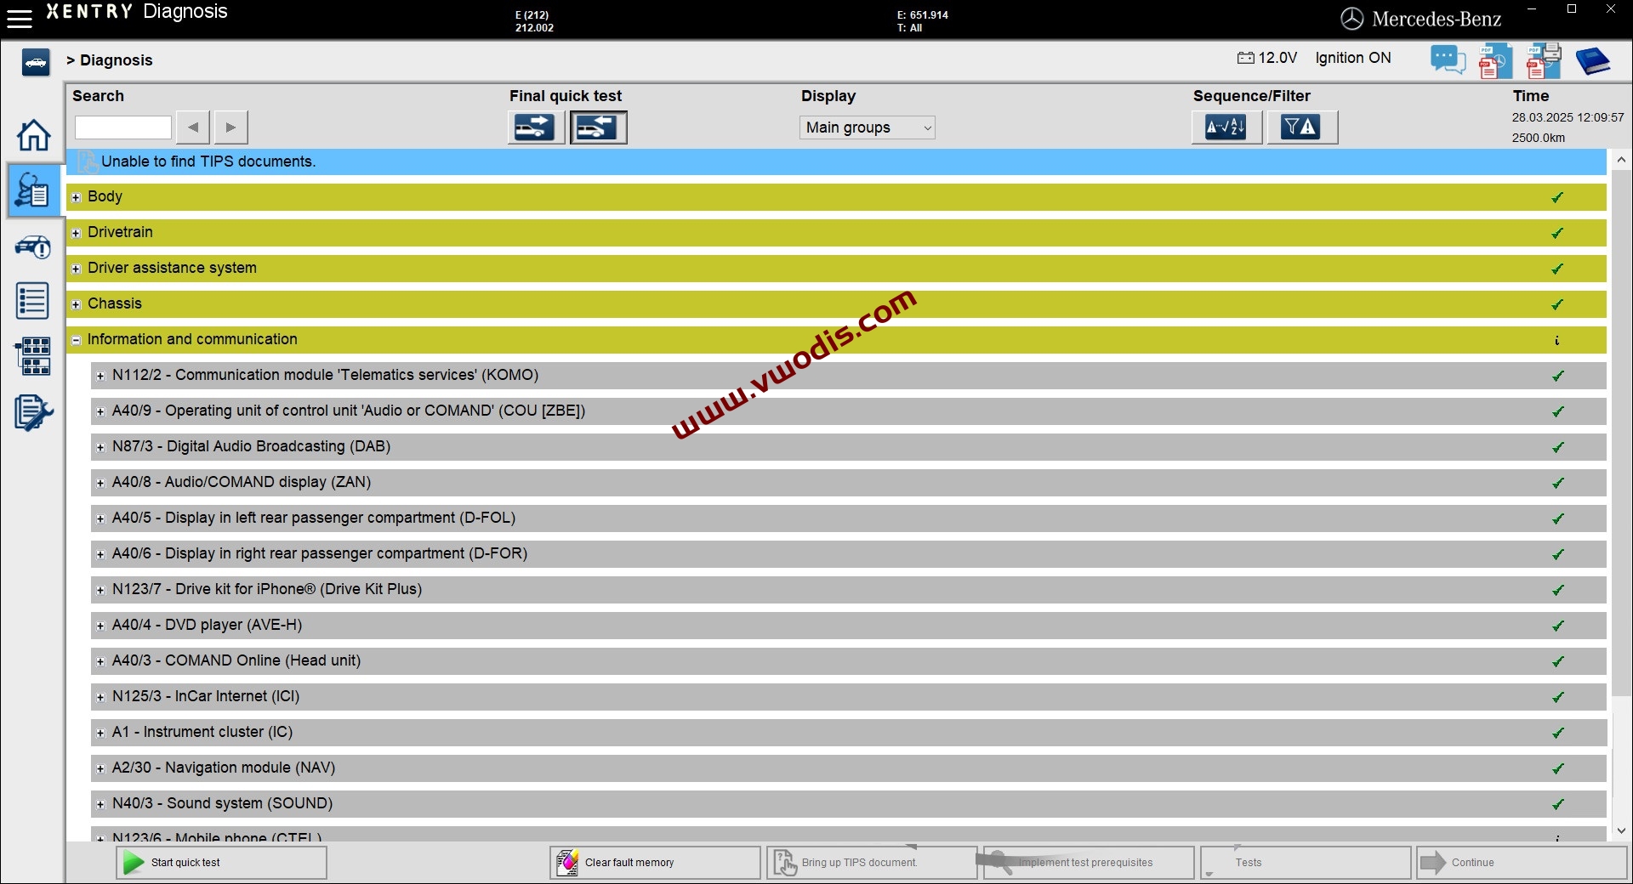Open the blue help book icon
The image size is (1633, 884).
[1592, 61]
